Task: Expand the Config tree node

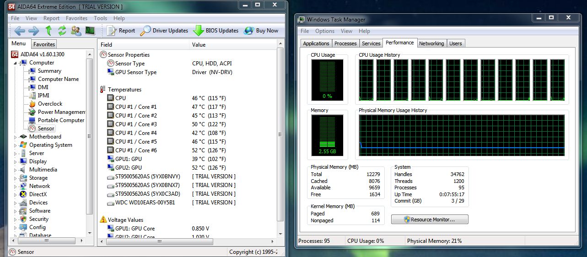Action: click(x=15, y=227)
